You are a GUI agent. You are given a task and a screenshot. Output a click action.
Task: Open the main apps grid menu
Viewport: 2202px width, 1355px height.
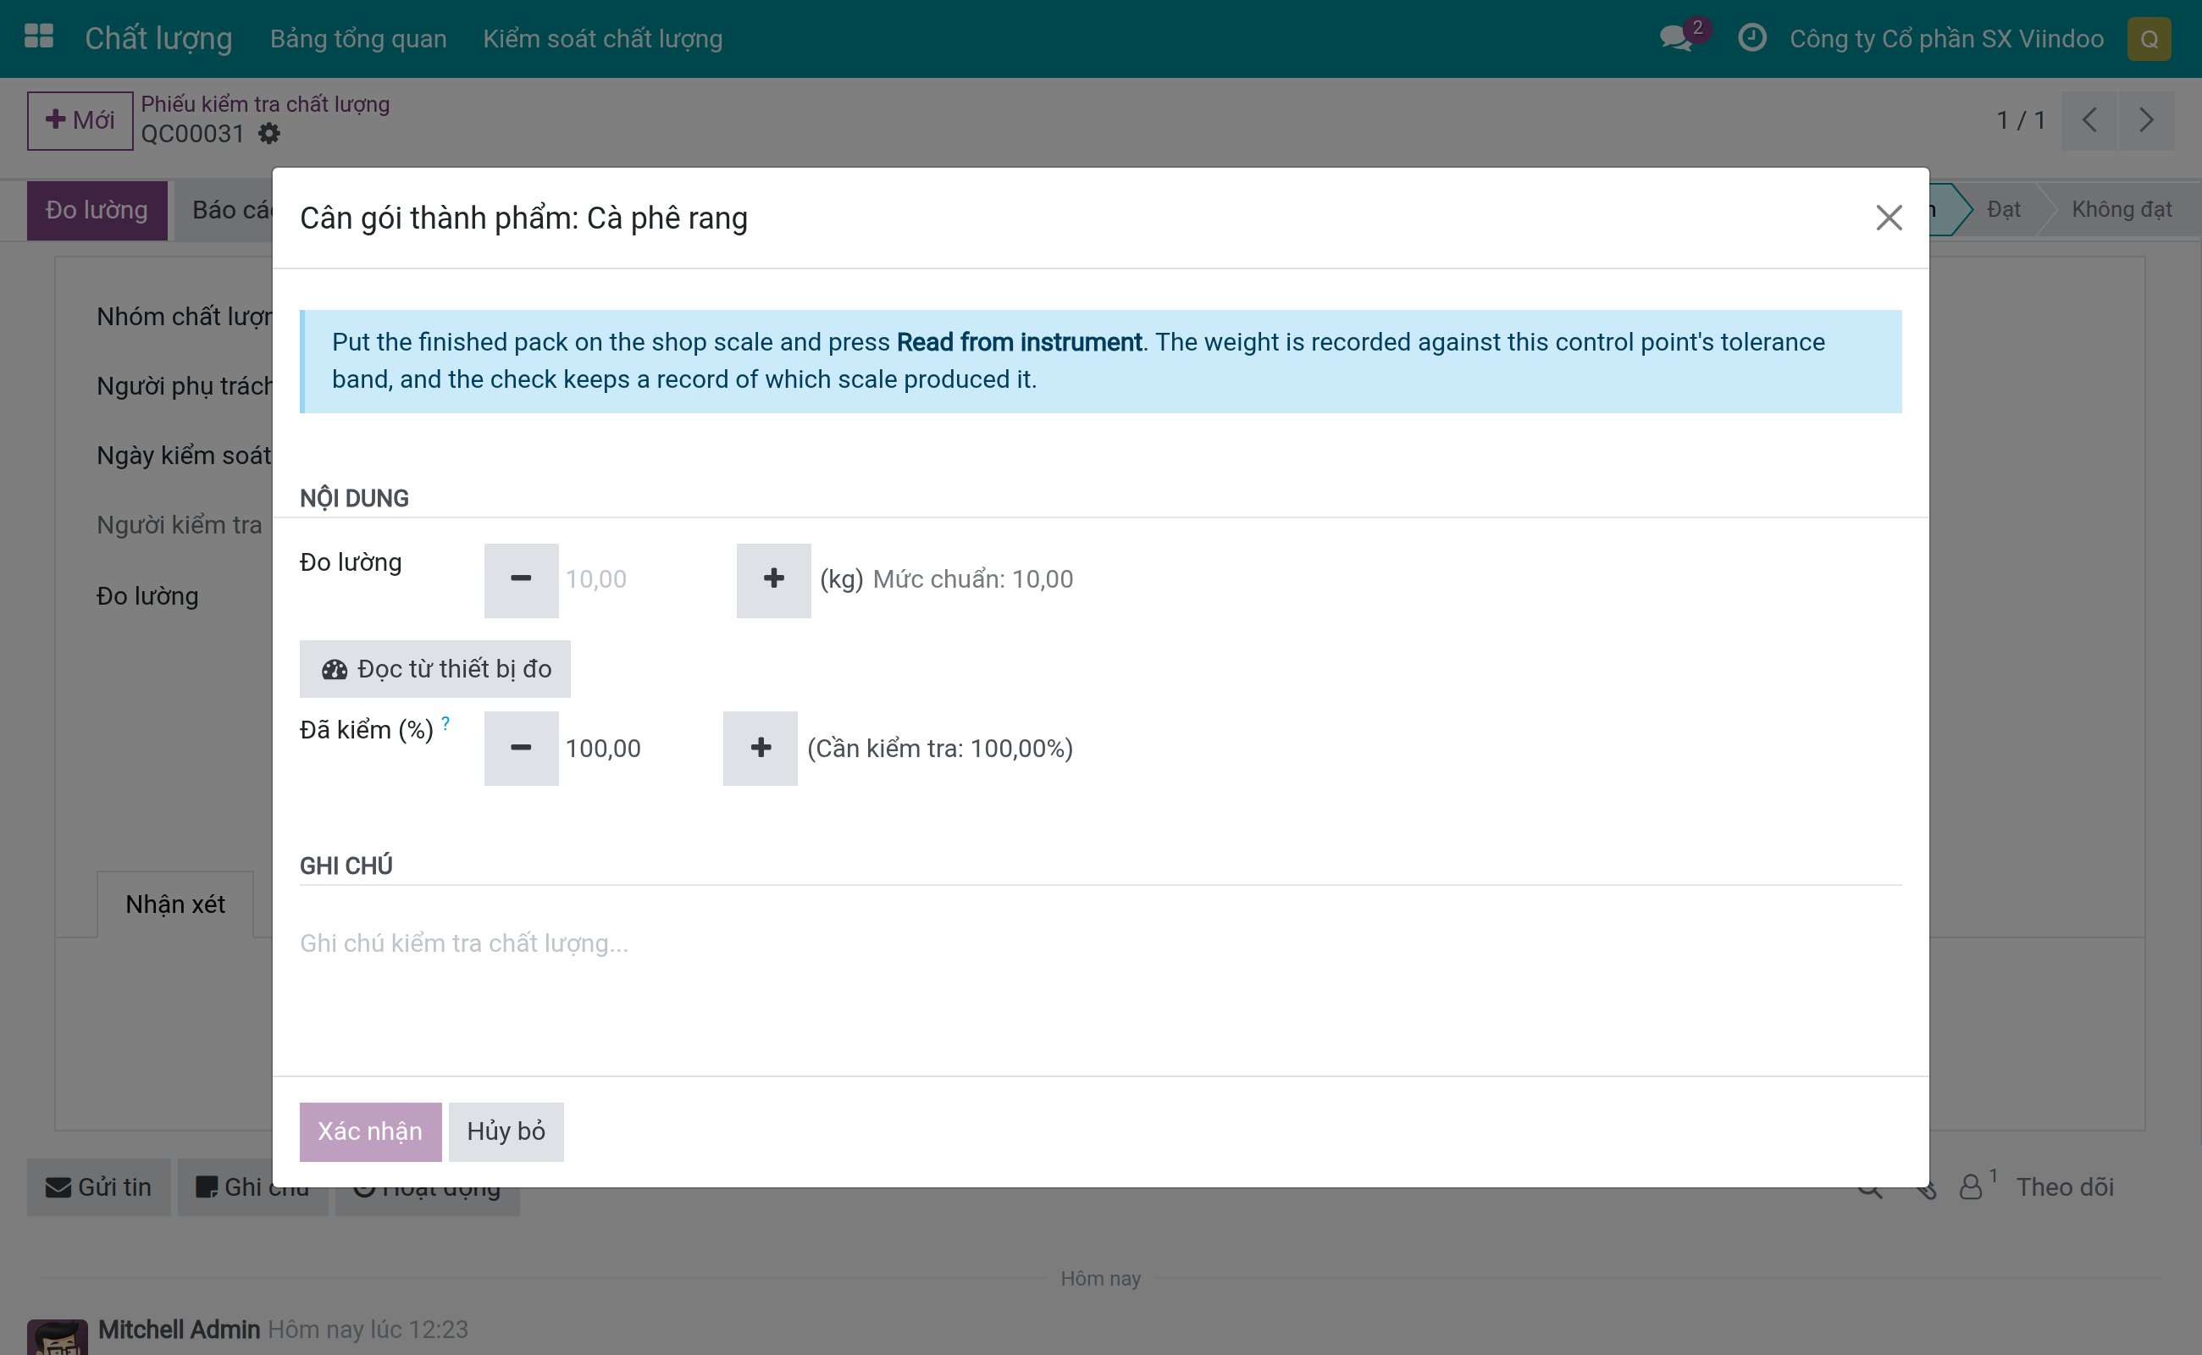tap(39, 36)
